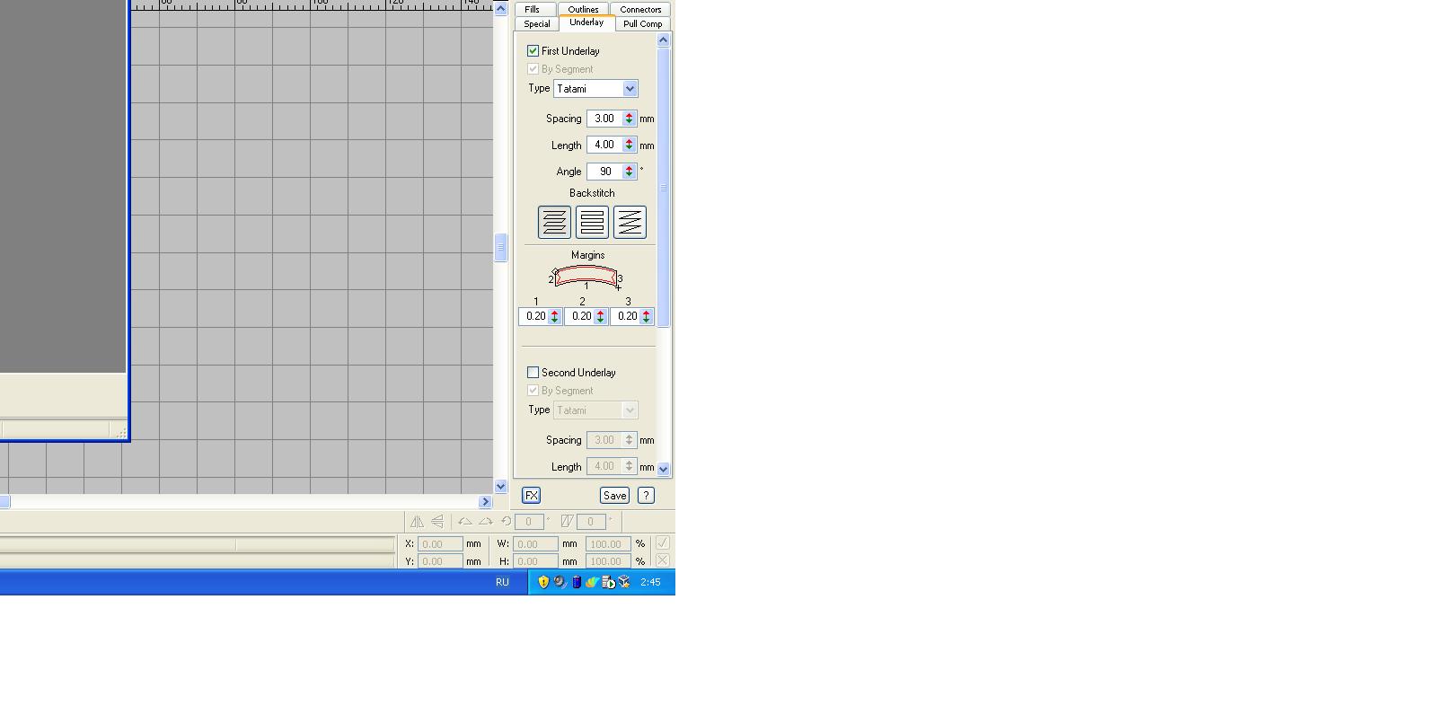Click the canvas horizontal scroll right arrow
Screen dimensions: 1437x714
pyautogui.click(x=485, y=502)
